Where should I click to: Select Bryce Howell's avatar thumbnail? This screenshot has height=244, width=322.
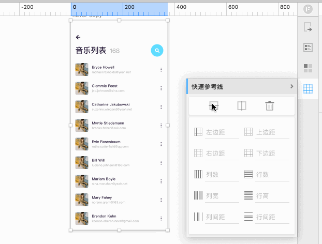(x=82, y=69)
